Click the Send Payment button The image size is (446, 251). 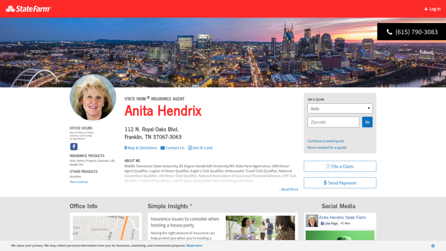point(340,183)
